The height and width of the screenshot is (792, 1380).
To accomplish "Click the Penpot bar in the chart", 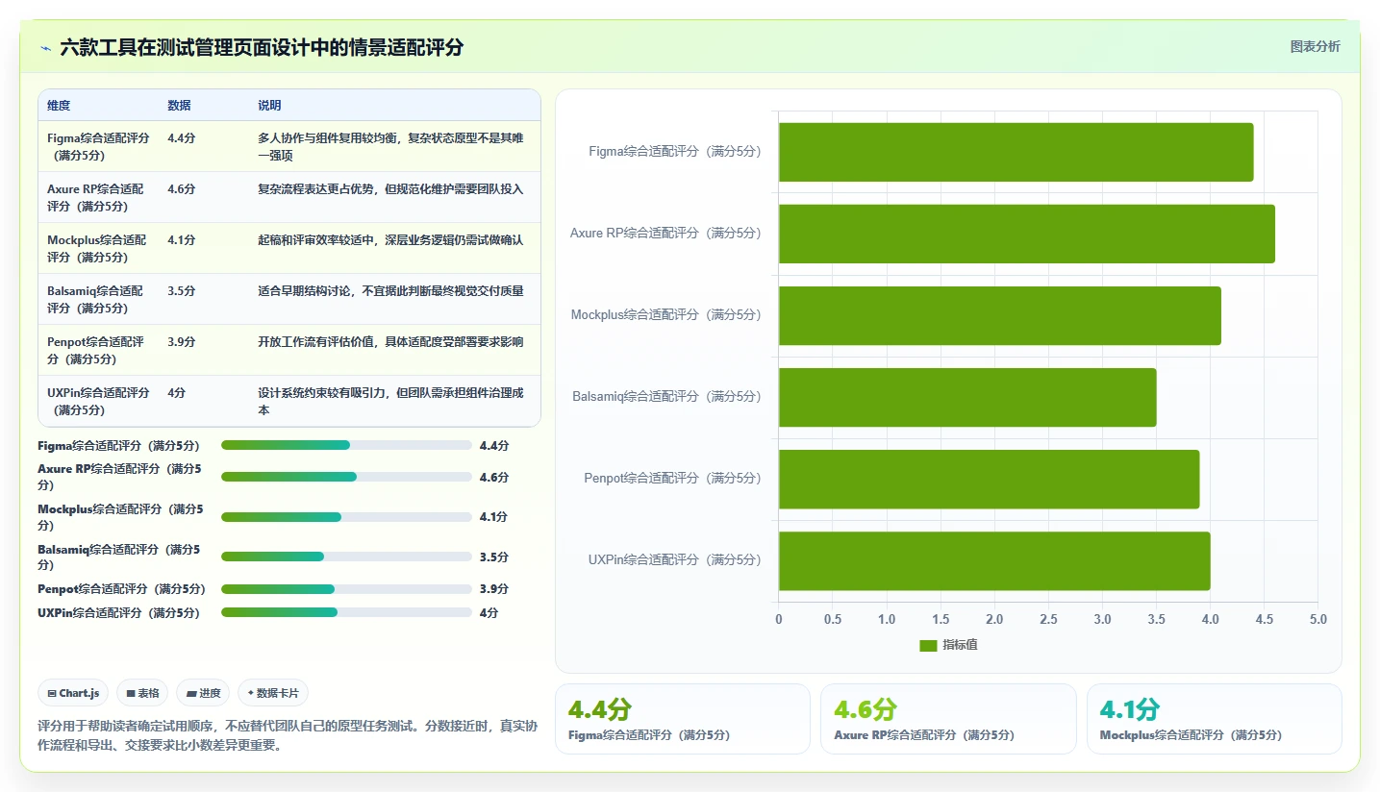I will click(x=989, y=479).
